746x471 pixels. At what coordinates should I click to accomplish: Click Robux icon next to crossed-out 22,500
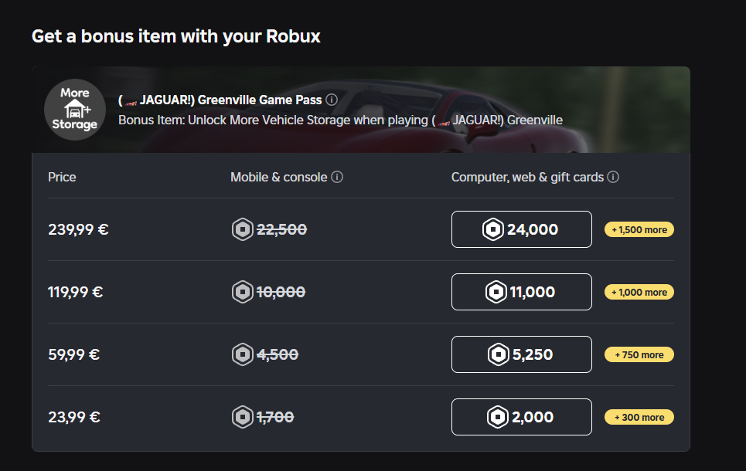243,229
